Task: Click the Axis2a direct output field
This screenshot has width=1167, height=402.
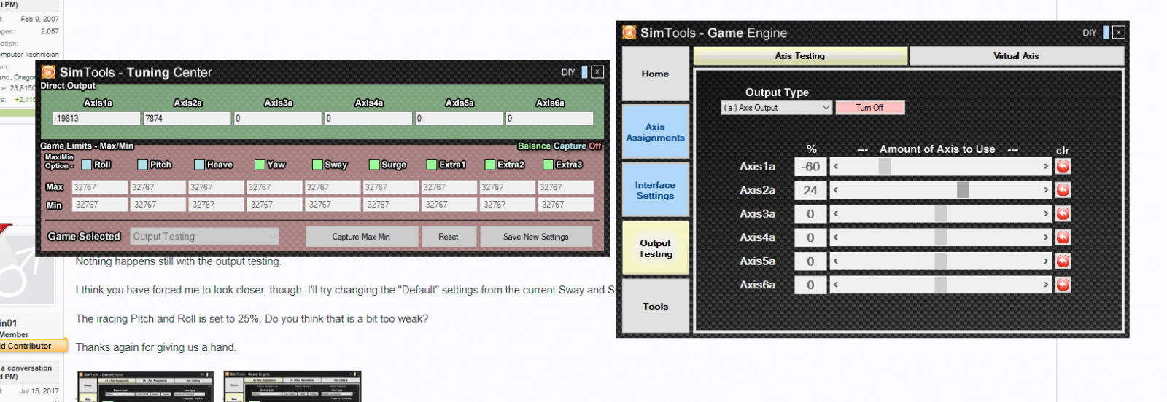Action: click(187, 118)
